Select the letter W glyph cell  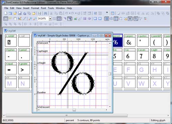[x=143, y=82]
